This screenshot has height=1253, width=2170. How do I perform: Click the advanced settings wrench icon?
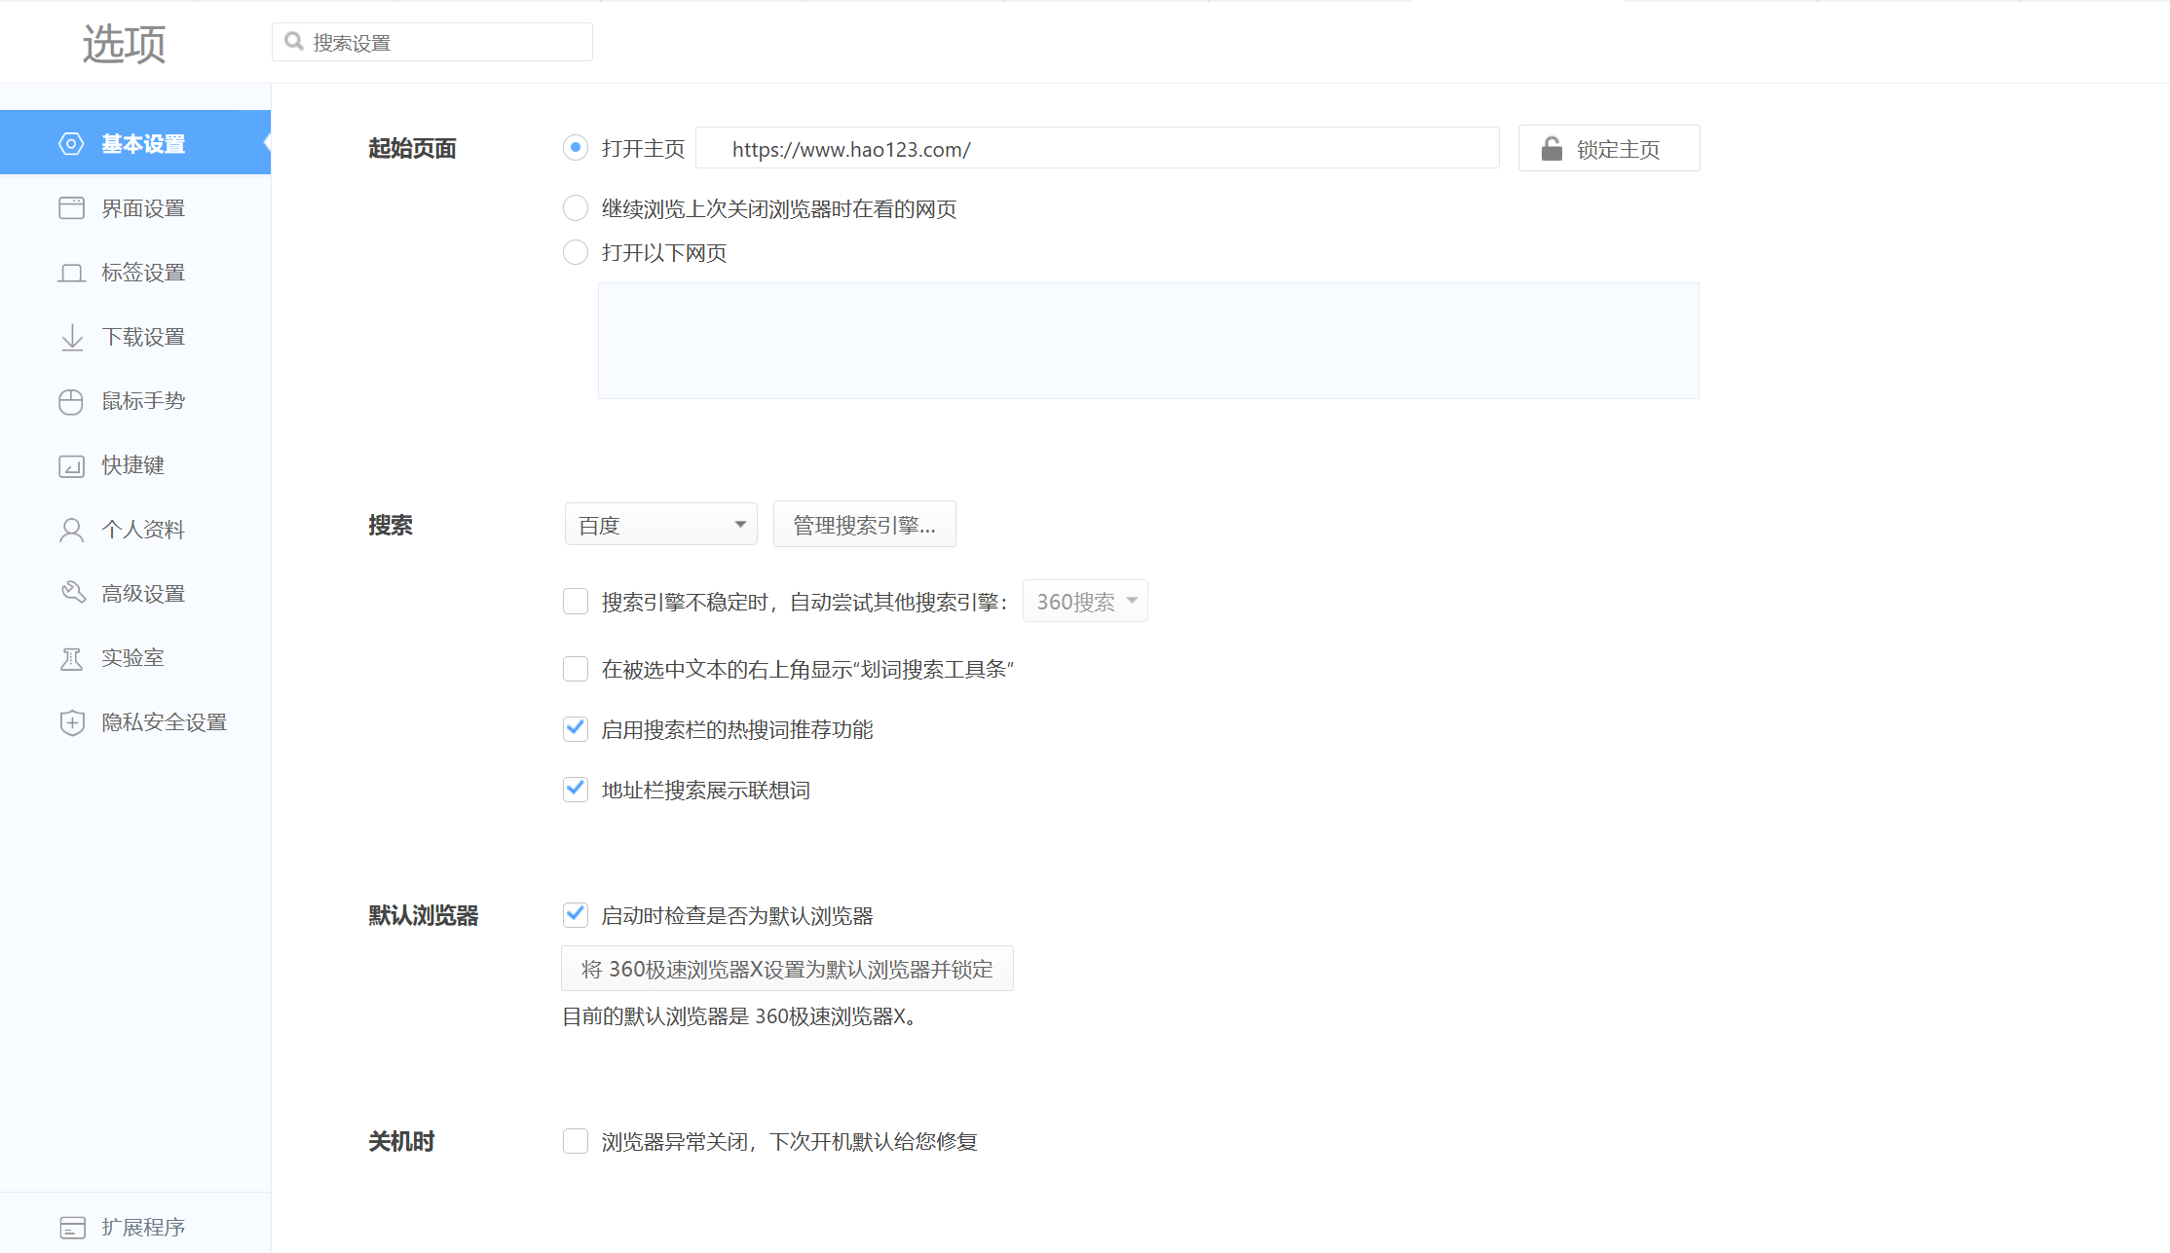coord(73,593)
